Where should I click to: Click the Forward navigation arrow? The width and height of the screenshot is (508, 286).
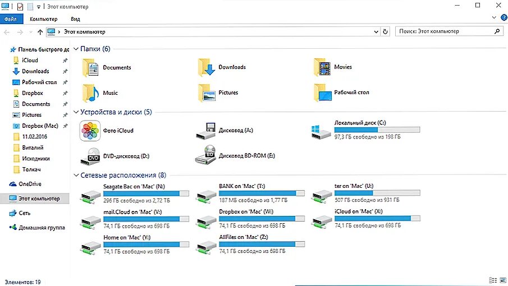(x=20, y=32)
